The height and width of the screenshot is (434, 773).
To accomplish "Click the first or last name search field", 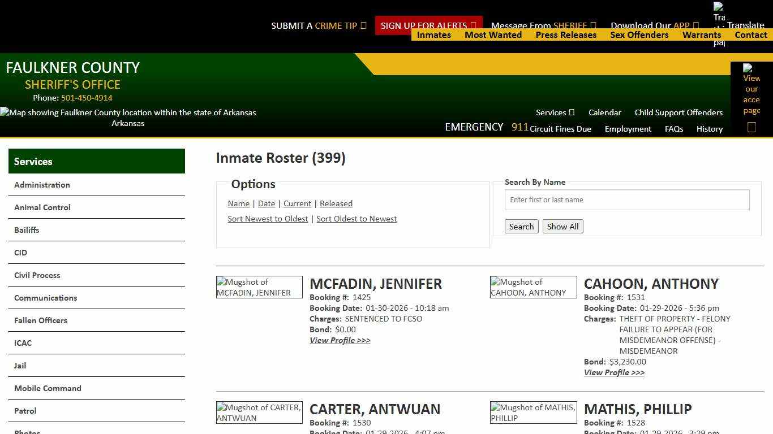I will coord(627,199).
